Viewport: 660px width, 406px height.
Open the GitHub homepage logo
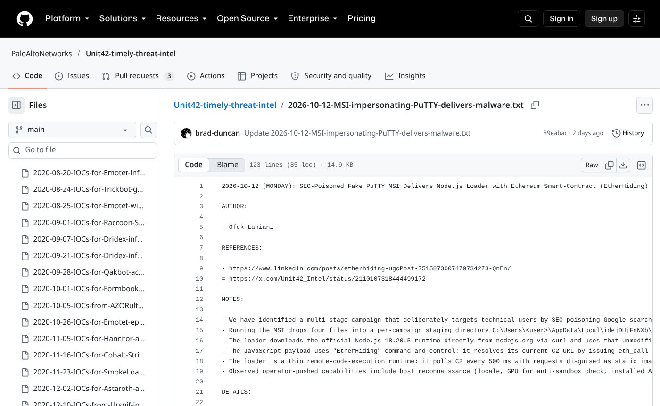pos(25,19)
